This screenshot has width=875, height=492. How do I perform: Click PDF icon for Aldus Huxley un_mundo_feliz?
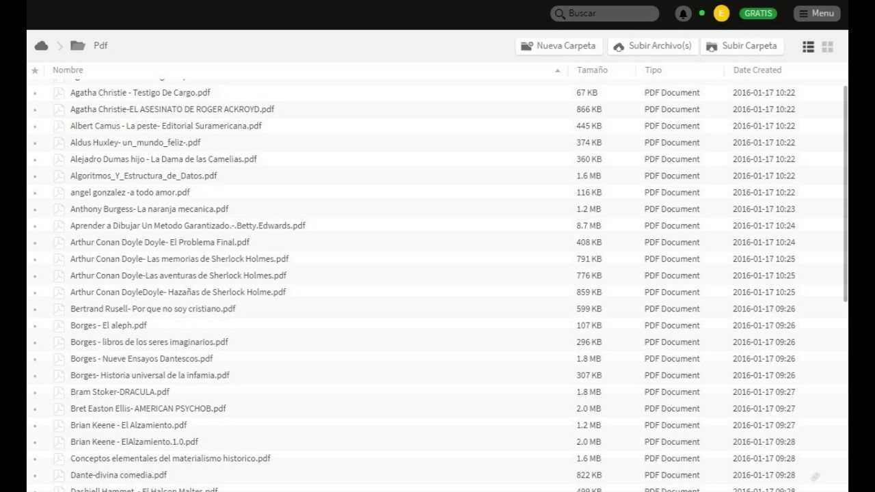coord(59,143)
